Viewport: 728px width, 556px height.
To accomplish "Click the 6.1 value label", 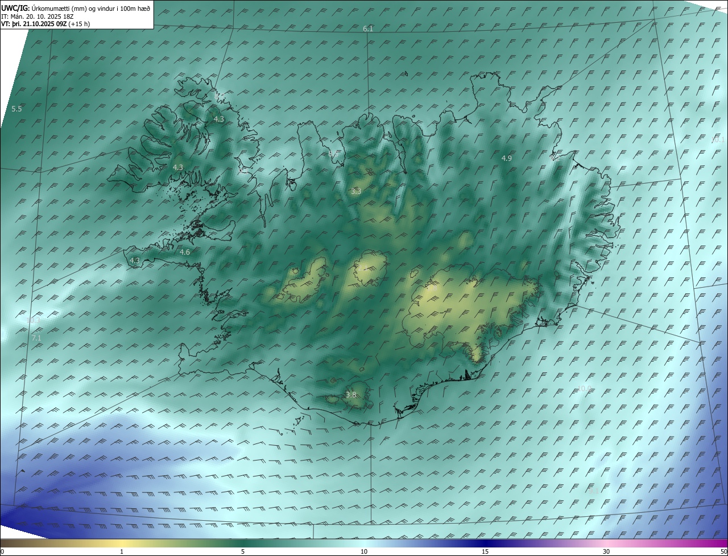I will point(368,28).
